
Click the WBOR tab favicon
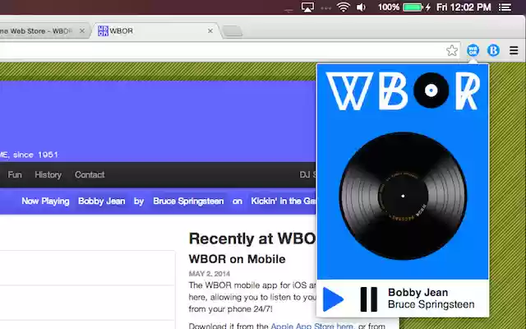point(103,30)
